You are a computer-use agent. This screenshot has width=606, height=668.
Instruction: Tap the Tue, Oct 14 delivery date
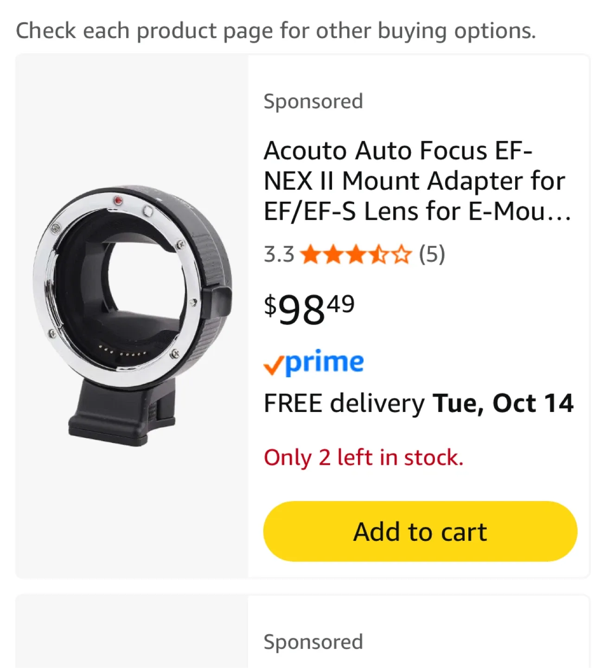[503, 403]
